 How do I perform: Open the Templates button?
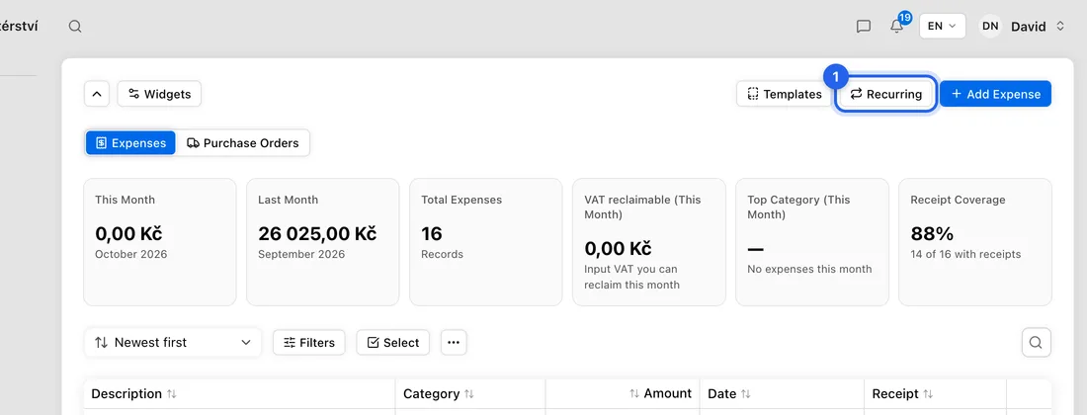[784, 94]
